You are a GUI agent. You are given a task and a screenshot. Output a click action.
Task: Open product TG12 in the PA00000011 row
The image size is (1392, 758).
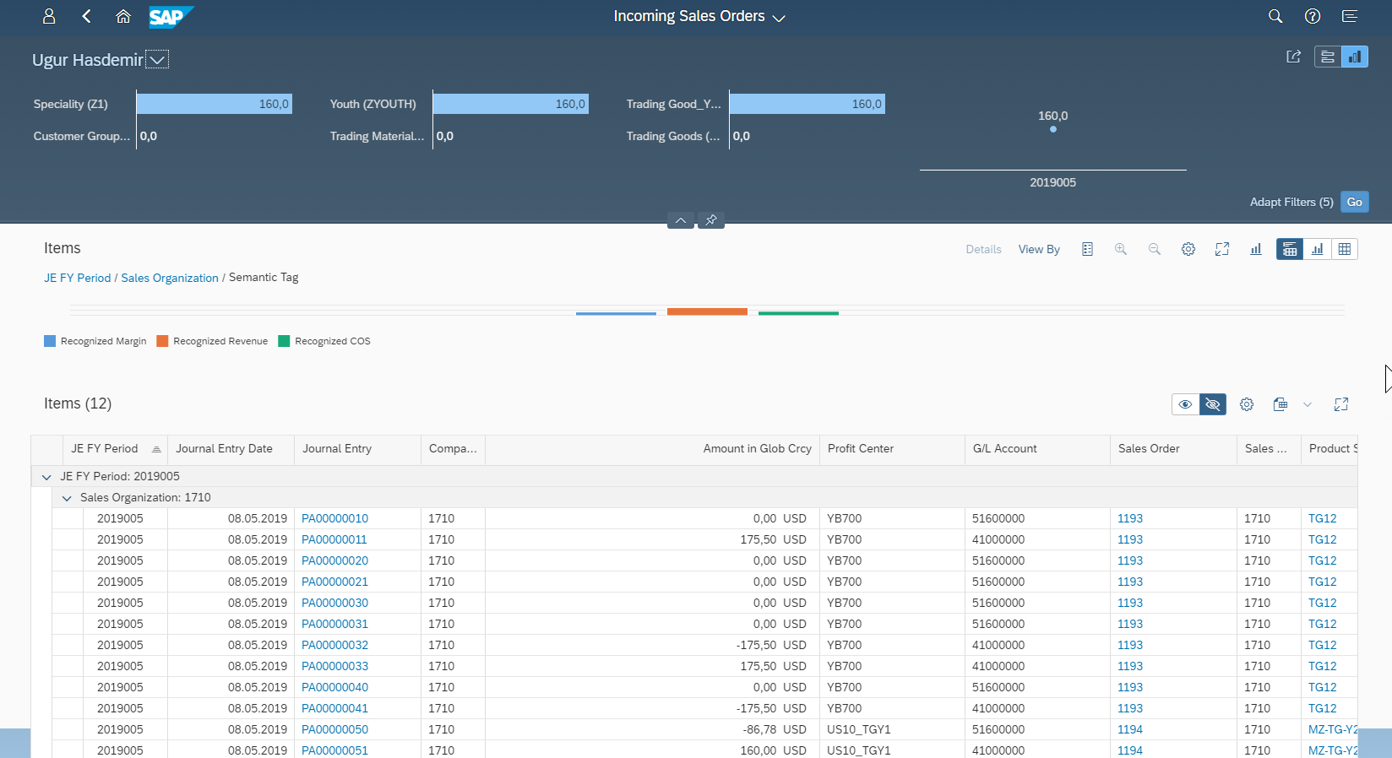coord(1323,539)
